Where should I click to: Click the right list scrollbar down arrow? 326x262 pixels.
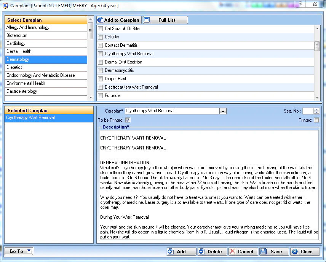[x=317, y=97]
